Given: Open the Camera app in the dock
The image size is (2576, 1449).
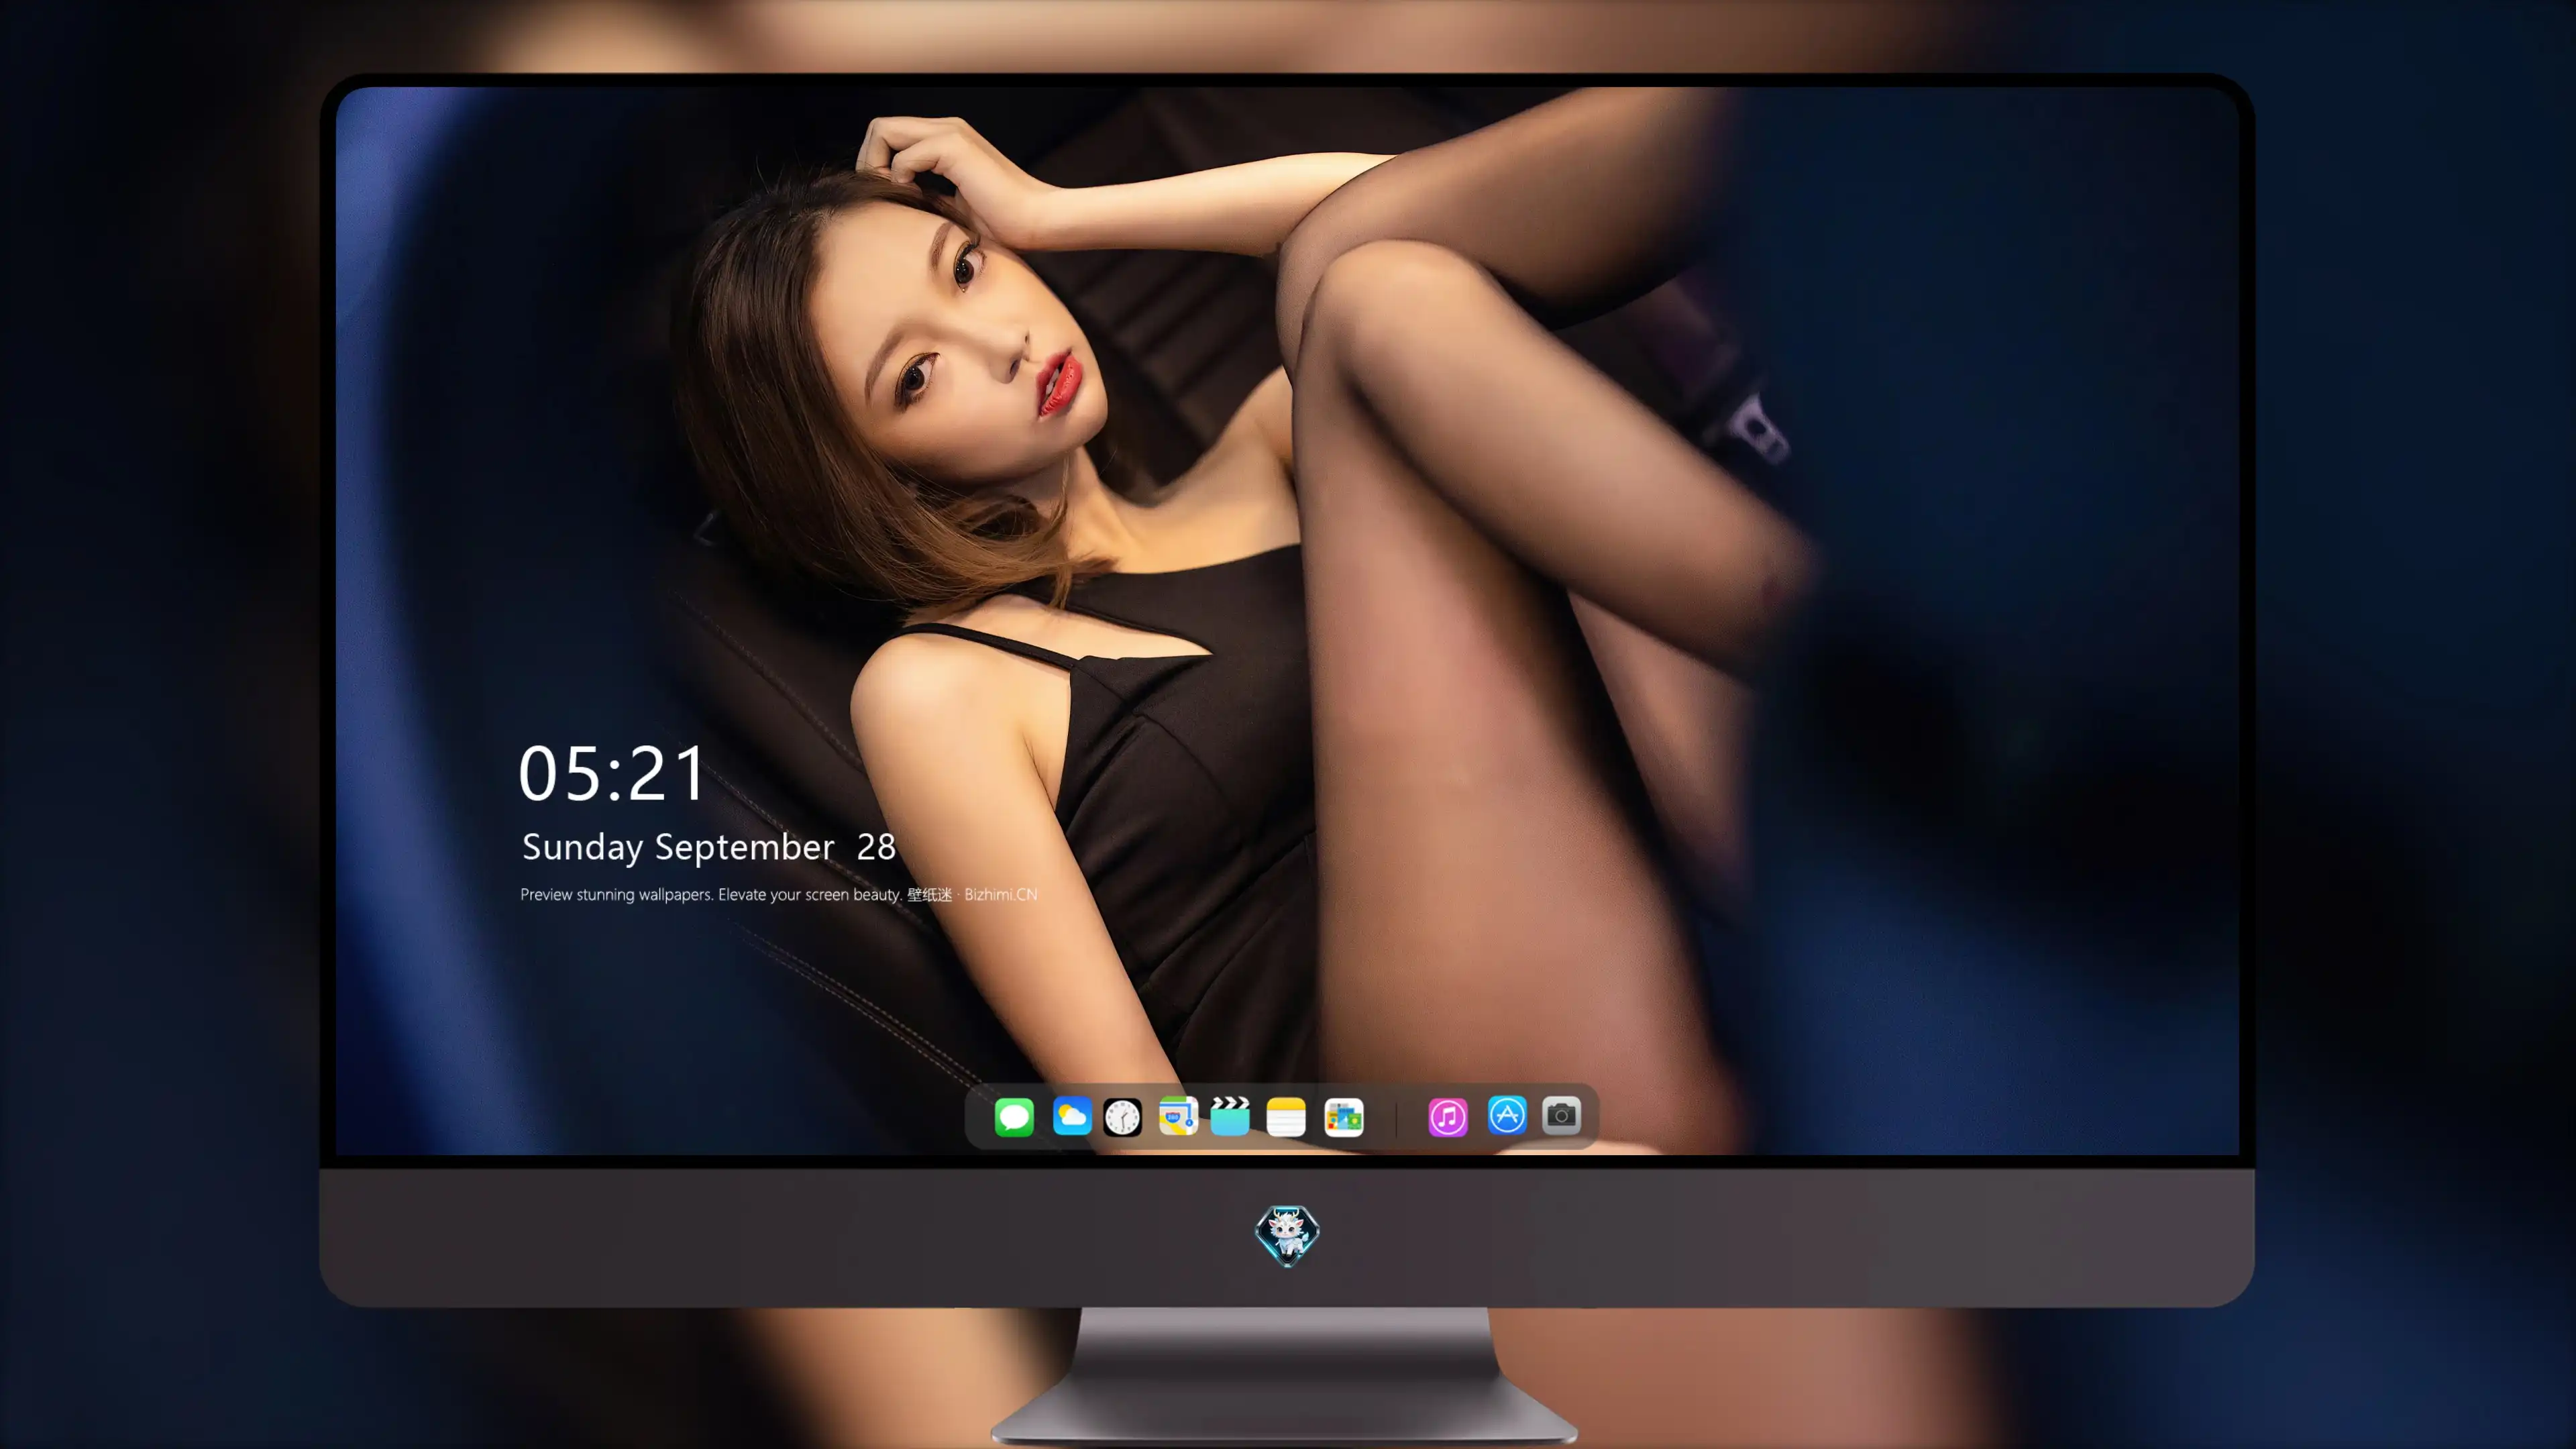Looking at the screenshot, I should coord(1562,1115).
